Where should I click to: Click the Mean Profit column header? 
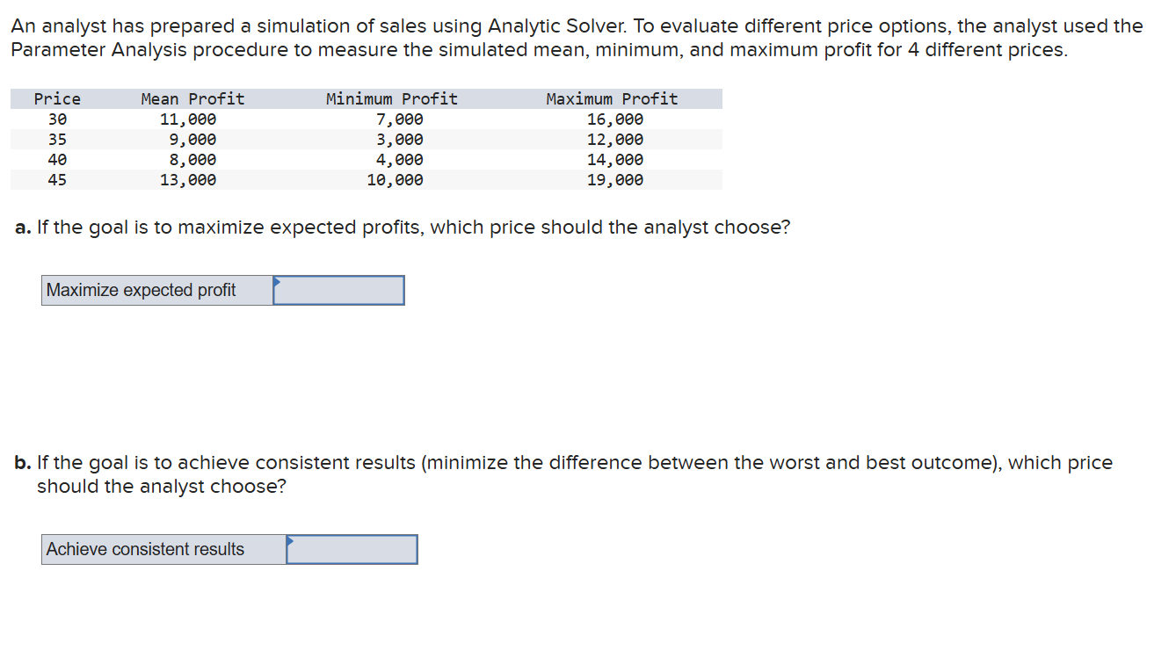click(192, 98)
